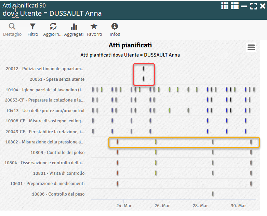Refresh data with the Aggiorna icon
Viewport: 267px width, 216px height.
coord(53,27)
